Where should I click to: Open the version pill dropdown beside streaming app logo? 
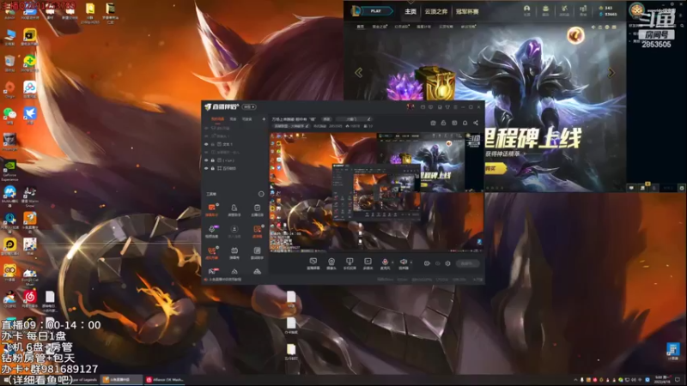pyautogui.click(x=249, y=106)
